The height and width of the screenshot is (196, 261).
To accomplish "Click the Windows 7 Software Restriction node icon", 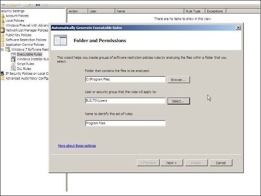I will pos(8,49).
